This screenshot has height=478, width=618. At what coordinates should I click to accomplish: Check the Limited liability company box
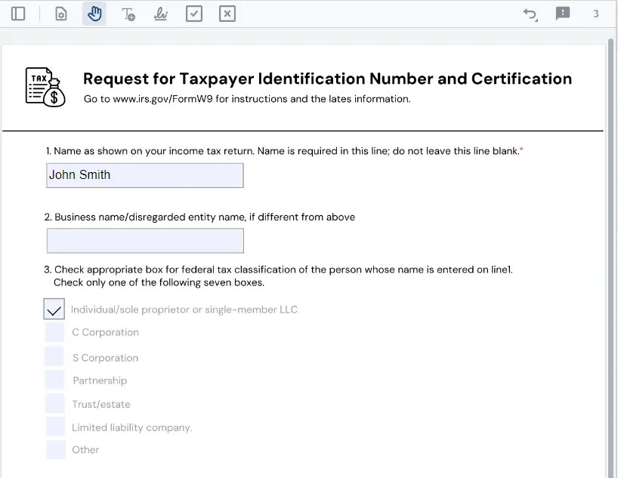pyautogui.click(x=55, y=427)
